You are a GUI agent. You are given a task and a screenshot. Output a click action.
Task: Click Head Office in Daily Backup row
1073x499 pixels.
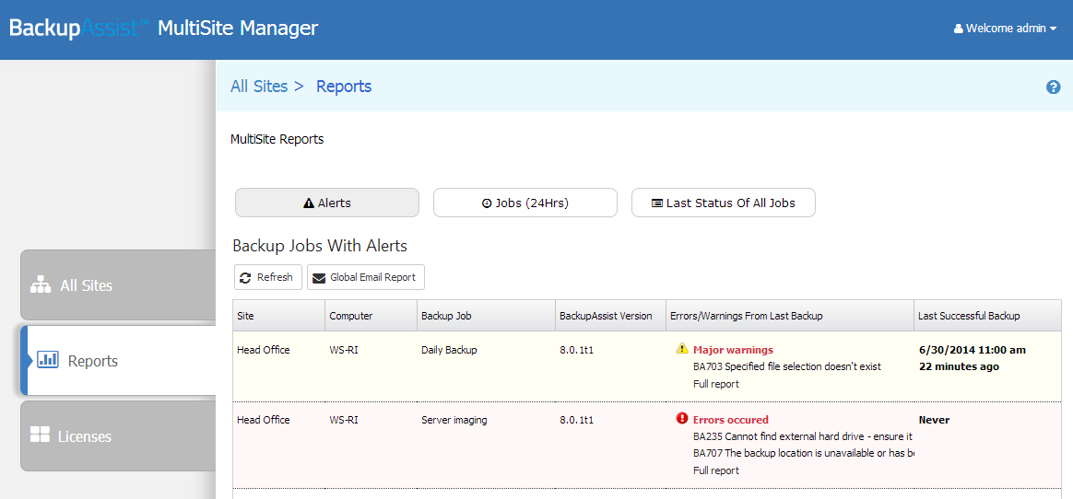pyautogui.click(x=264, y=350)
